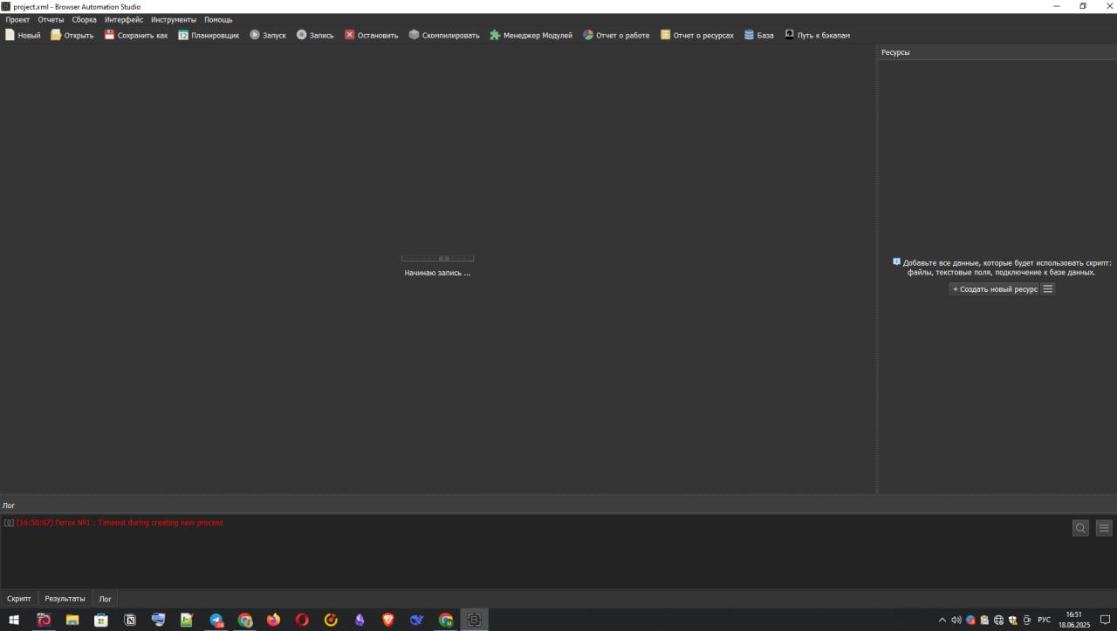The width and height of the screenshot is (1117, 631).
Task: Click the New project toolbar icon
Action: (x=10, y=35)
